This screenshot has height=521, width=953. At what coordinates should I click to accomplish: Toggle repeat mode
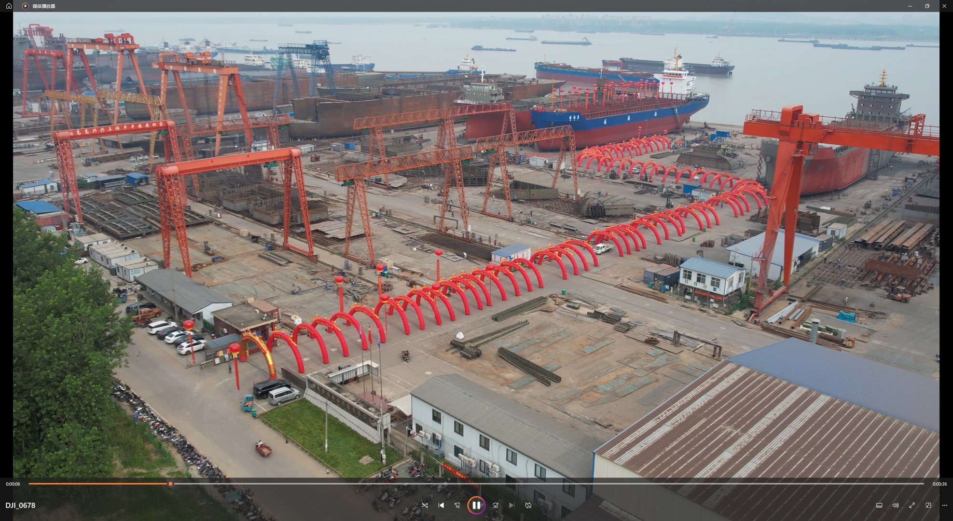[528, 505]
